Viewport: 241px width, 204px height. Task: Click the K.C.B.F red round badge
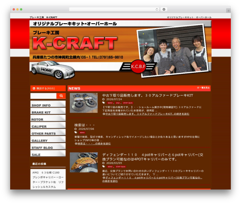tap(138, 67)
